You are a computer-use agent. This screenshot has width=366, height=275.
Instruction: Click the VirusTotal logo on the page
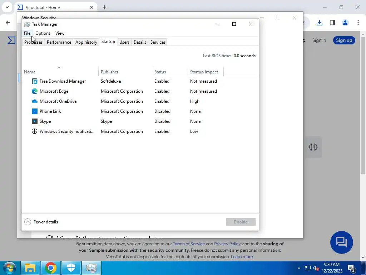(x=11, y=40)
